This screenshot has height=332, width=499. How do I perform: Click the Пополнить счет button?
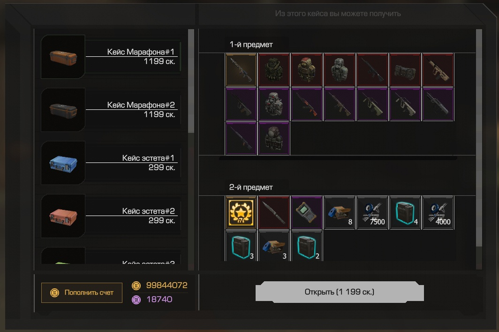[x=82, y=293]
